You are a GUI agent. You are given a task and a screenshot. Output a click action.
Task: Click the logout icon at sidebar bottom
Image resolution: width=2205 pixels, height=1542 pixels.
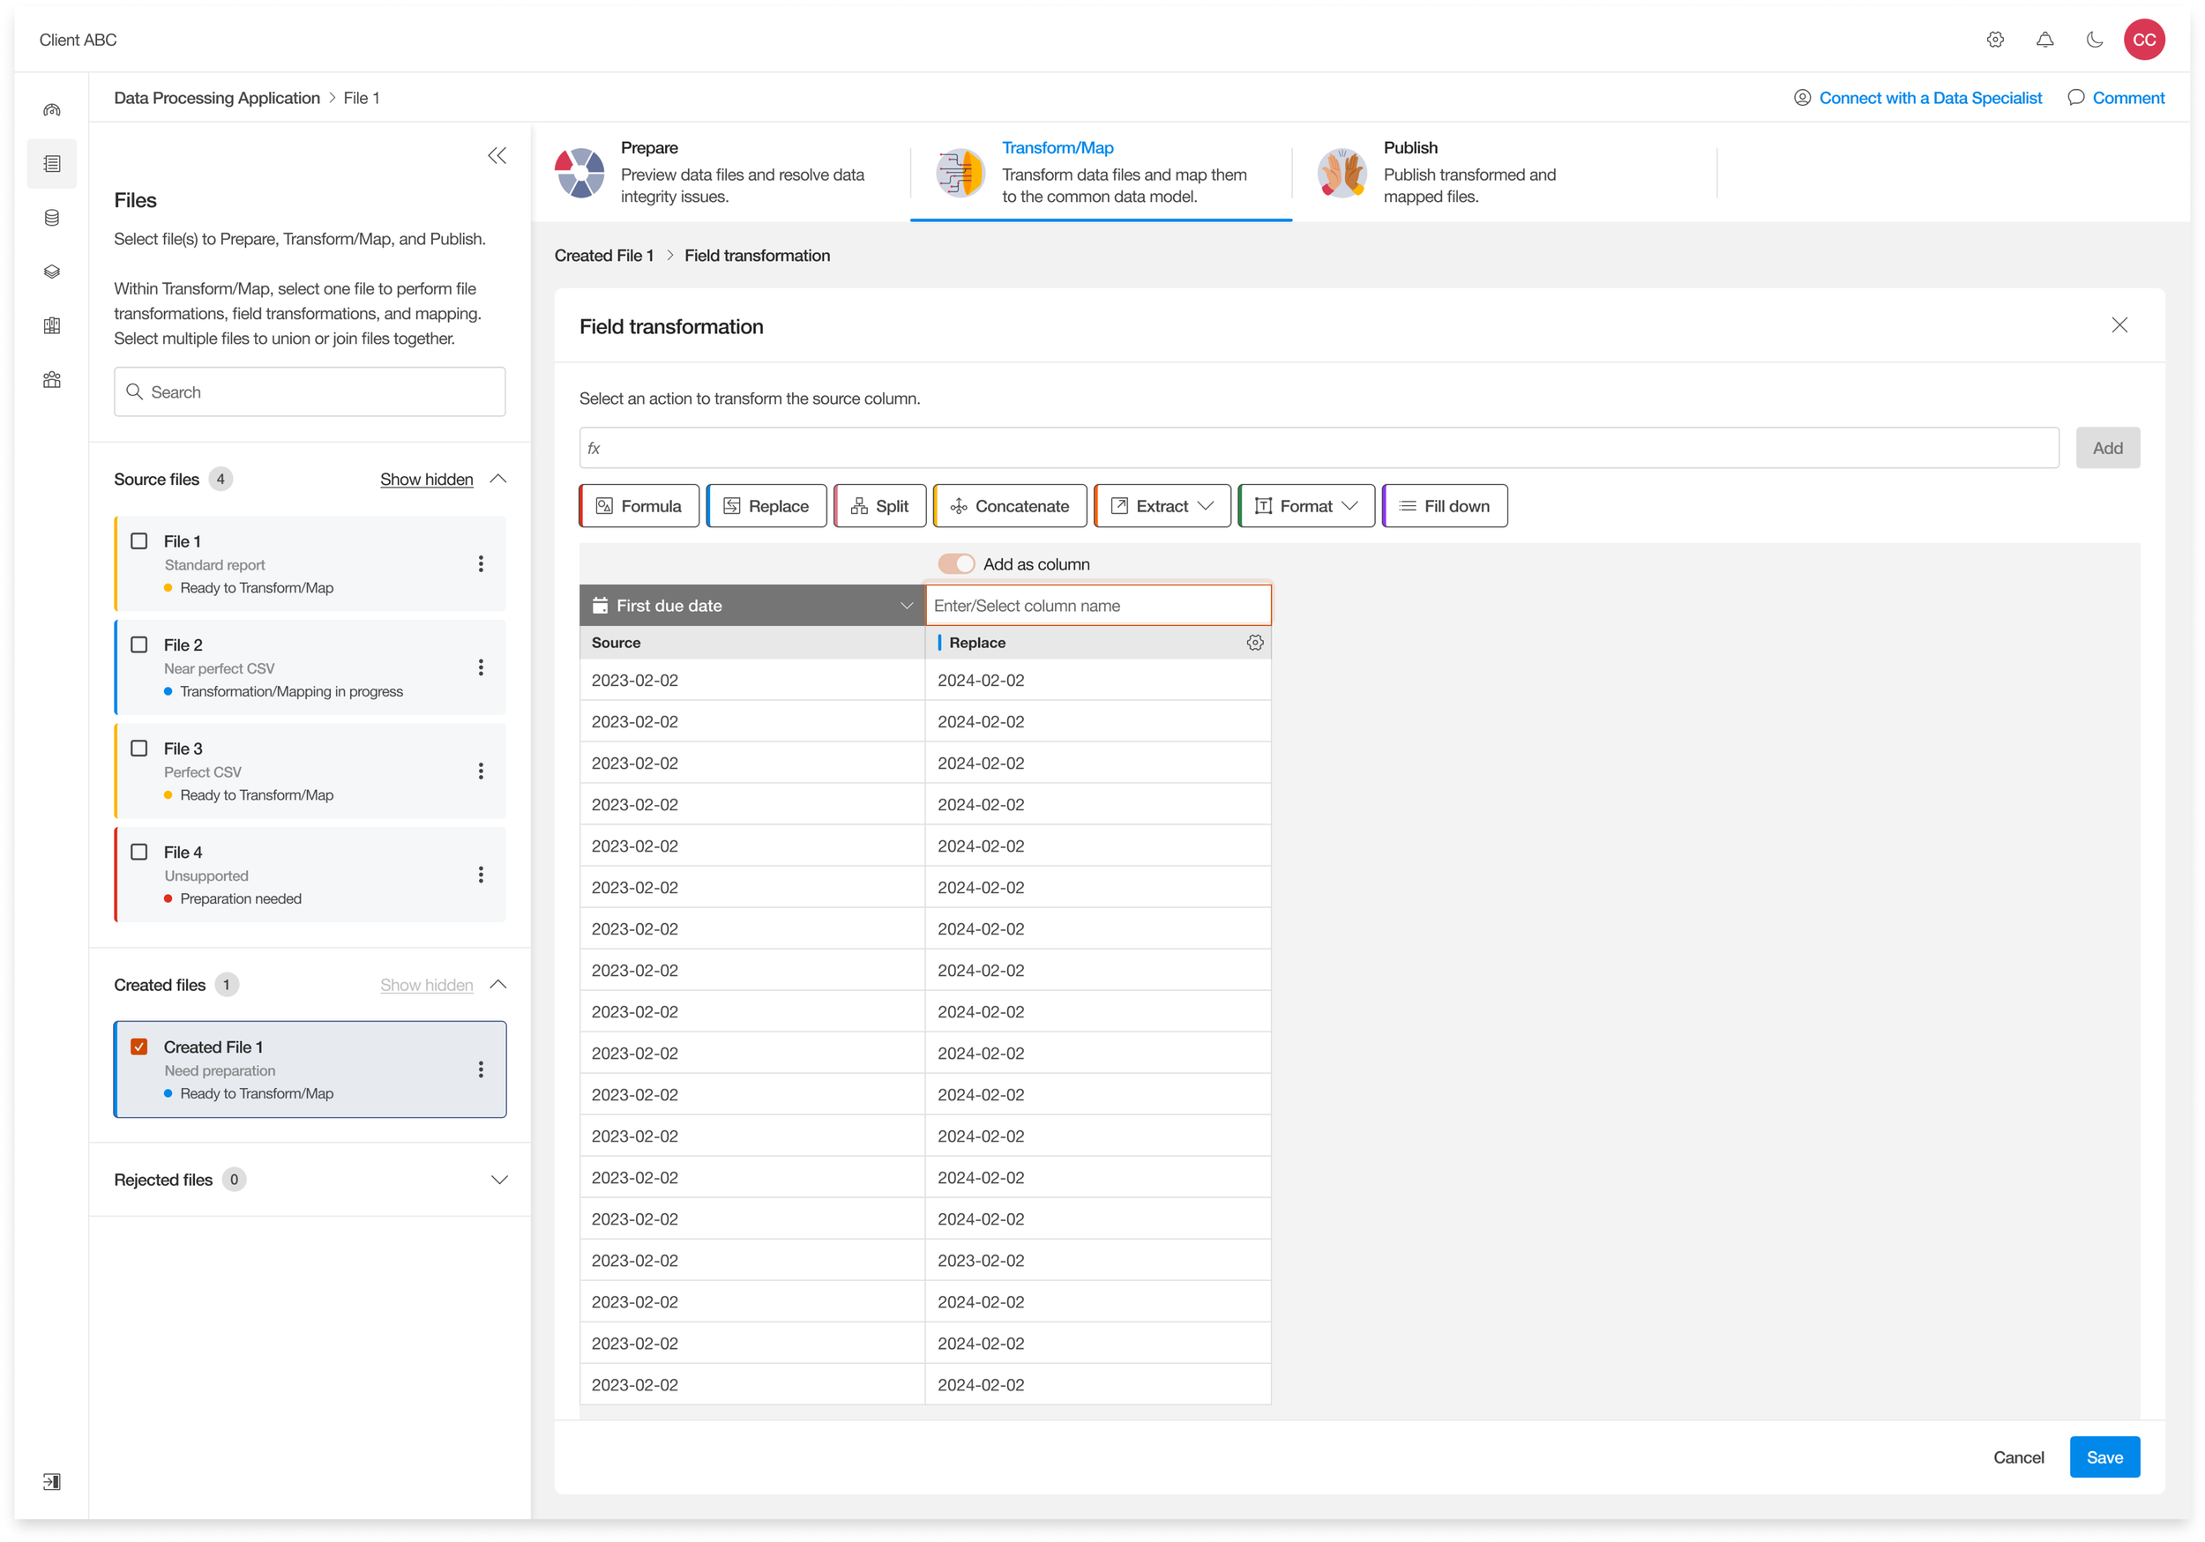[x=52, y=1481]
